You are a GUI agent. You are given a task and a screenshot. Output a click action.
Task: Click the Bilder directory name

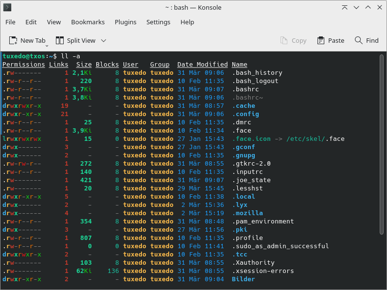click(x=244, y=279)
